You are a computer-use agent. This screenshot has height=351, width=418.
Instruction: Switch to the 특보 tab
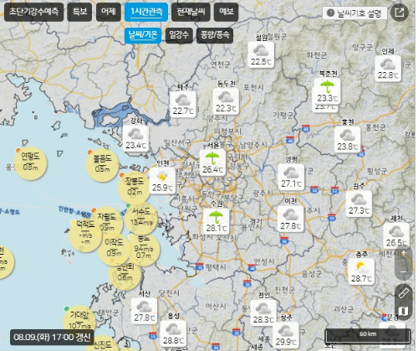point(79,12)
